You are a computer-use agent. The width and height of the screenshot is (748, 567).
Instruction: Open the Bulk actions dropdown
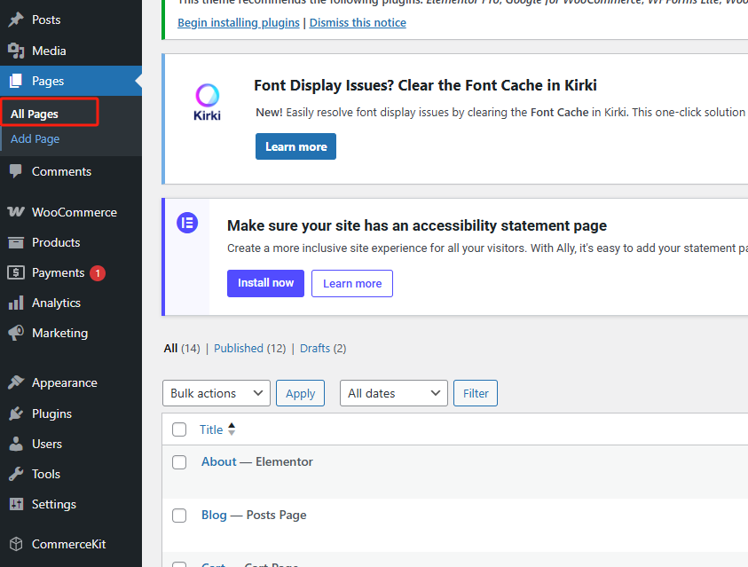click(x=217, y=393)
